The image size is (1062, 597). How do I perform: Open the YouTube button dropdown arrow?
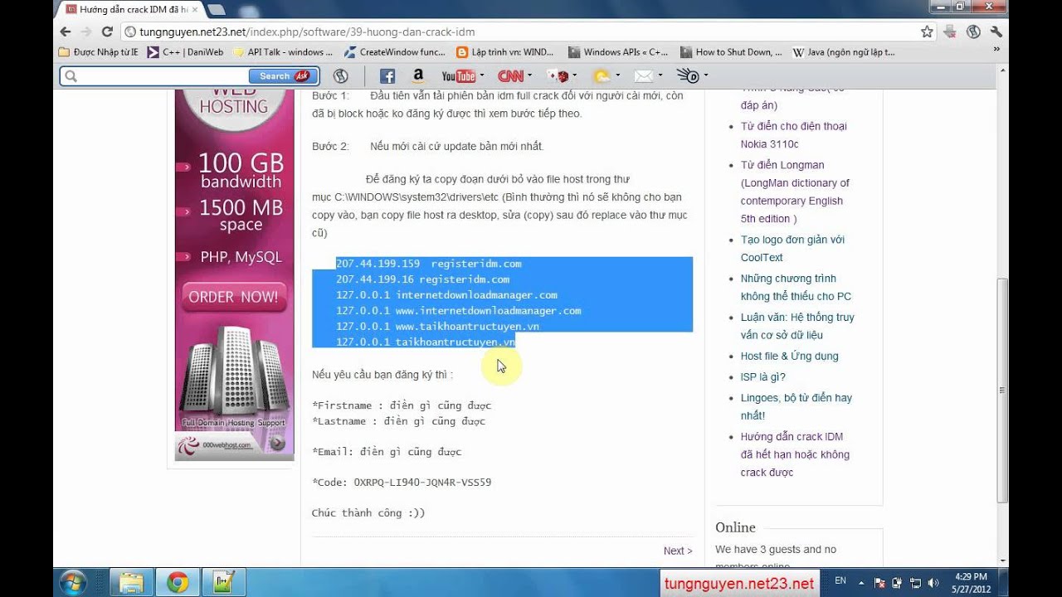pyautogui.click(x=481, y=76)
